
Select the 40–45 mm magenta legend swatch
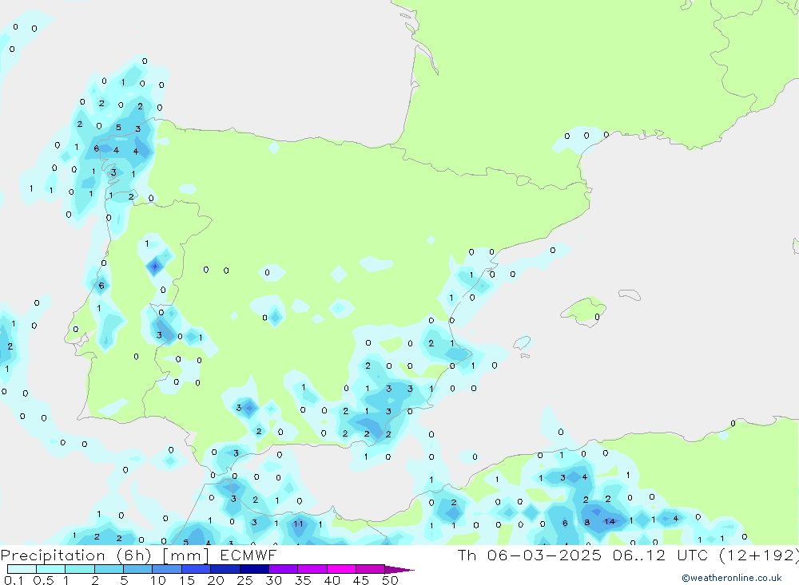point(341,569)
